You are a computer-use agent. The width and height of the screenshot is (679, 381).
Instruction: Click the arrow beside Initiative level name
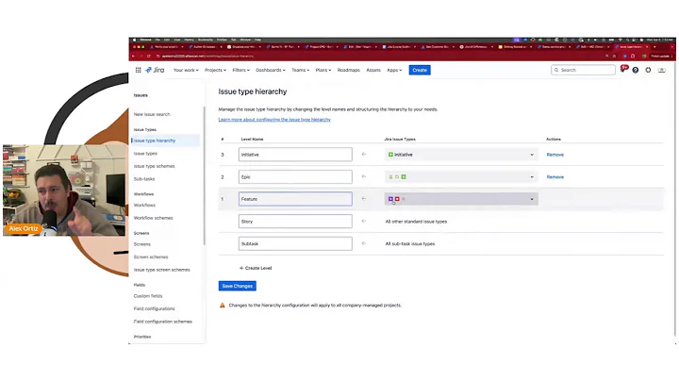(x=364, y=154)
